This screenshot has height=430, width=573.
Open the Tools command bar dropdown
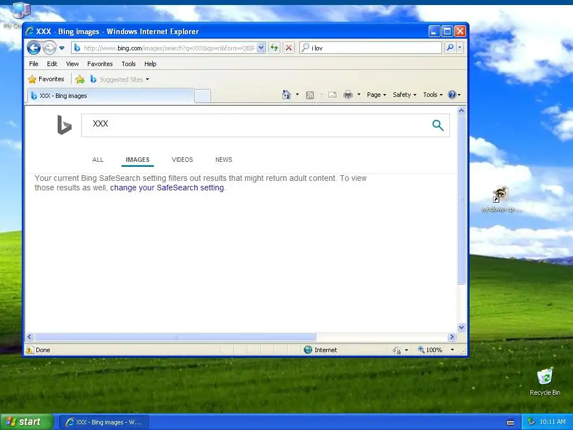click(x=433, y=95)
